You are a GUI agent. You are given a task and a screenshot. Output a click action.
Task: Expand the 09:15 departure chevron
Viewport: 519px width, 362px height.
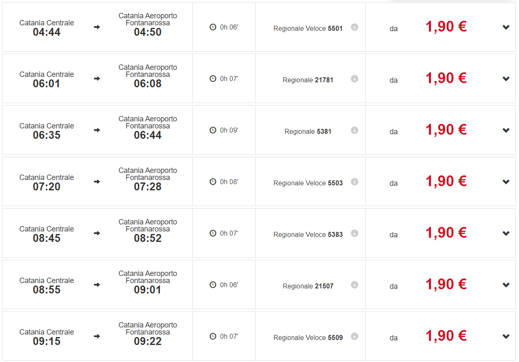pos(506,337)
